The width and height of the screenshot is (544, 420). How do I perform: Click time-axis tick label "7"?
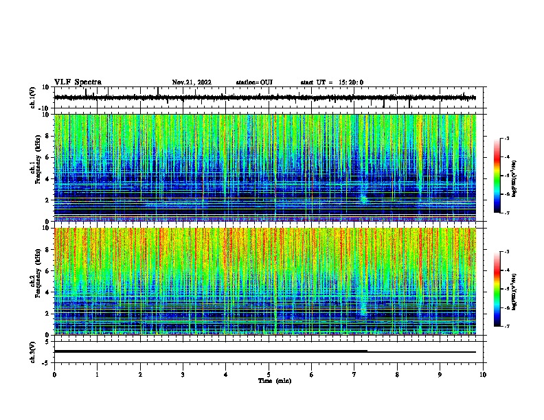click(x=354, y=375)
